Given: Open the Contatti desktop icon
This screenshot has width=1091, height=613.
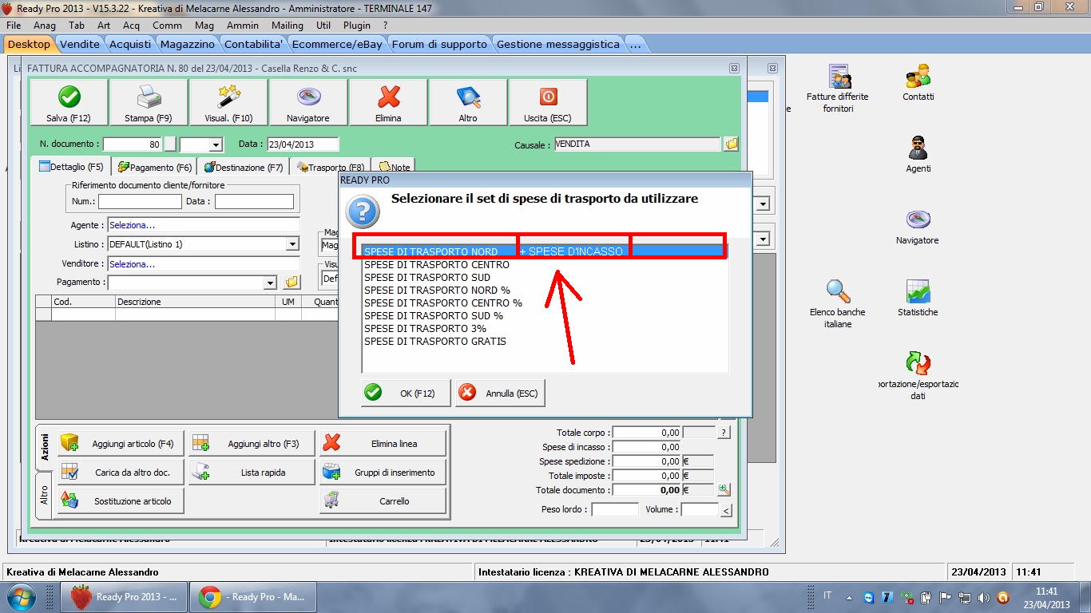Looking at the screenshot, I should click(918, 82).
